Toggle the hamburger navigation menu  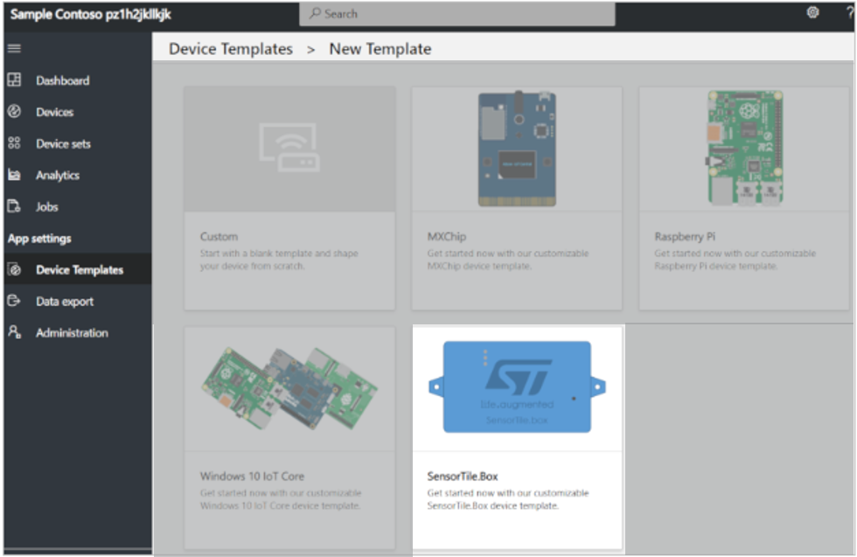[x=14, y=49]
